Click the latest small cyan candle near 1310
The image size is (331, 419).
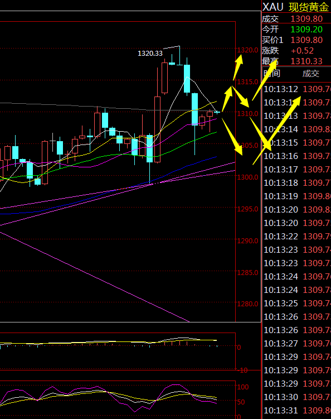pyautogui.click(x=217, y=112)
